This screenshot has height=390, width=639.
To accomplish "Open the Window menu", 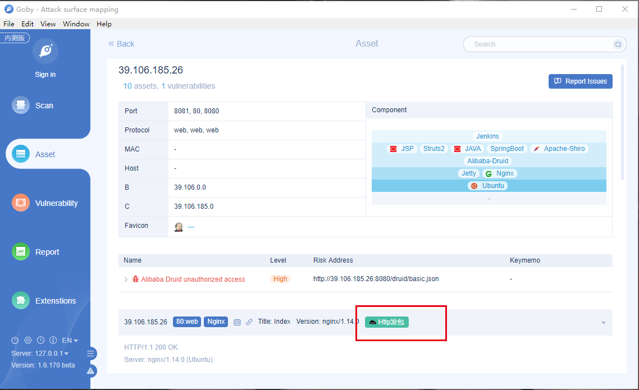I will pos(76,24).
